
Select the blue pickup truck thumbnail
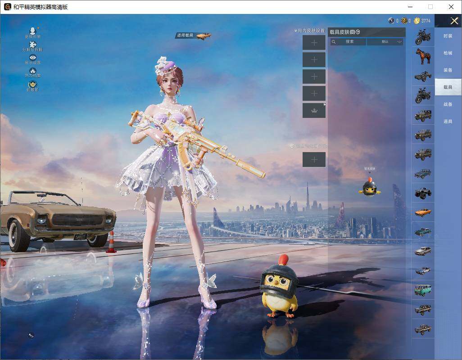pyautogui.click(x=423, y=173)
